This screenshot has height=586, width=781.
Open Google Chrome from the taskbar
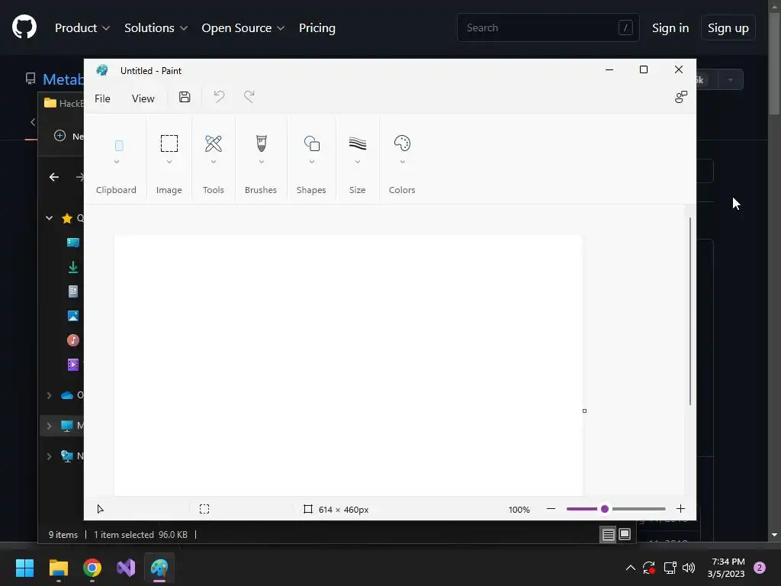coord(92,568)
